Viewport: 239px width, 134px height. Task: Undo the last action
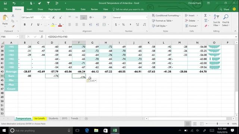14,3
